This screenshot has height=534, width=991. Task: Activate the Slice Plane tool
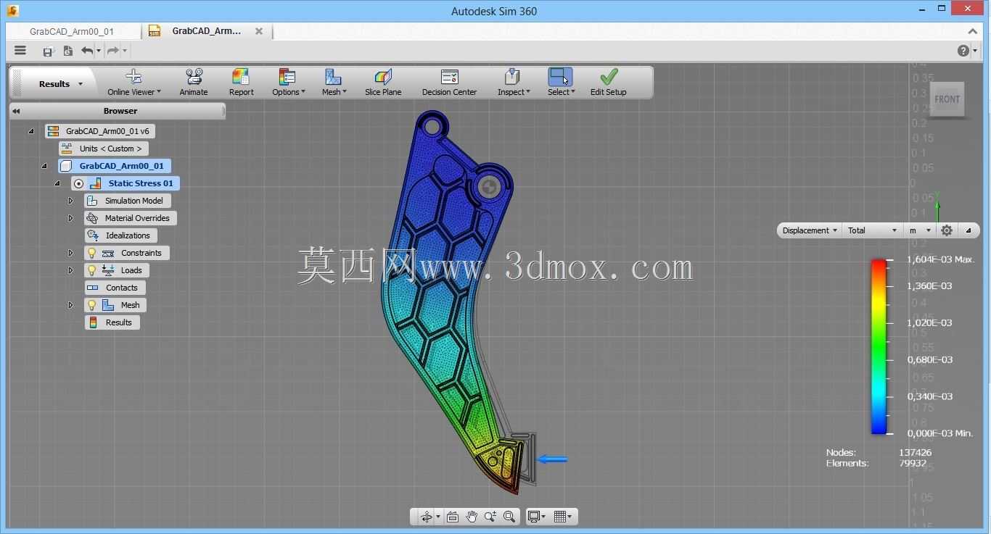pyautogui.click(x=383, y=83)
